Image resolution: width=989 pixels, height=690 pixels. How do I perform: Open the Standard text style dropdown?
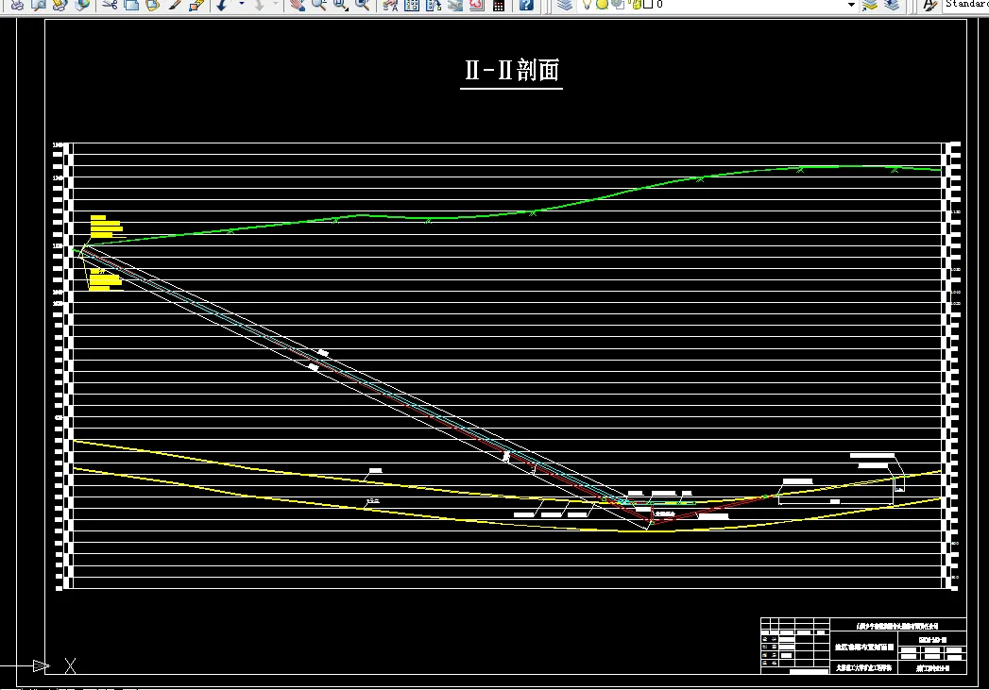tap(965, 5)
